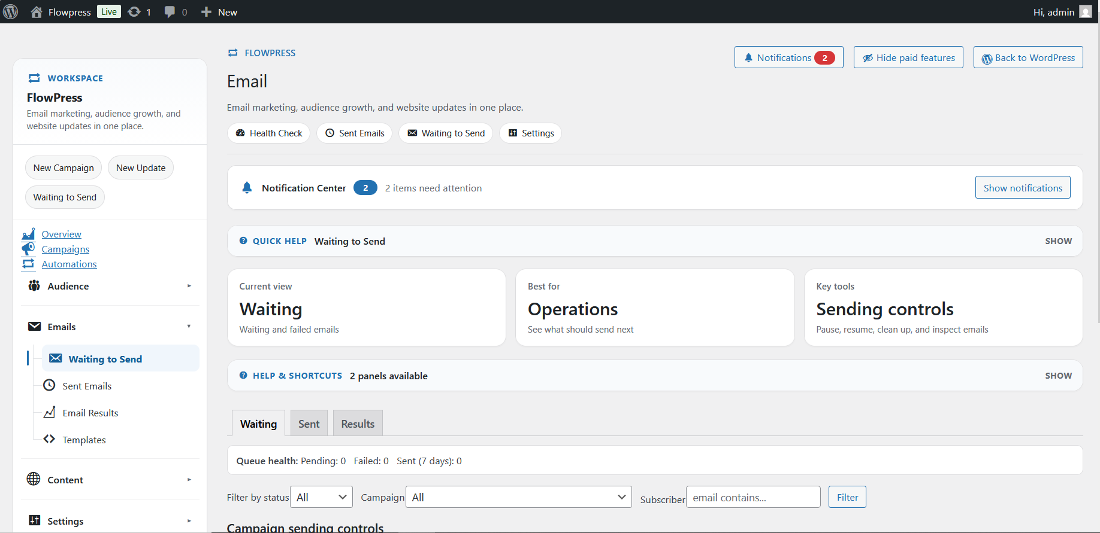Click the Quick Help question mark icon

[243, 241]
